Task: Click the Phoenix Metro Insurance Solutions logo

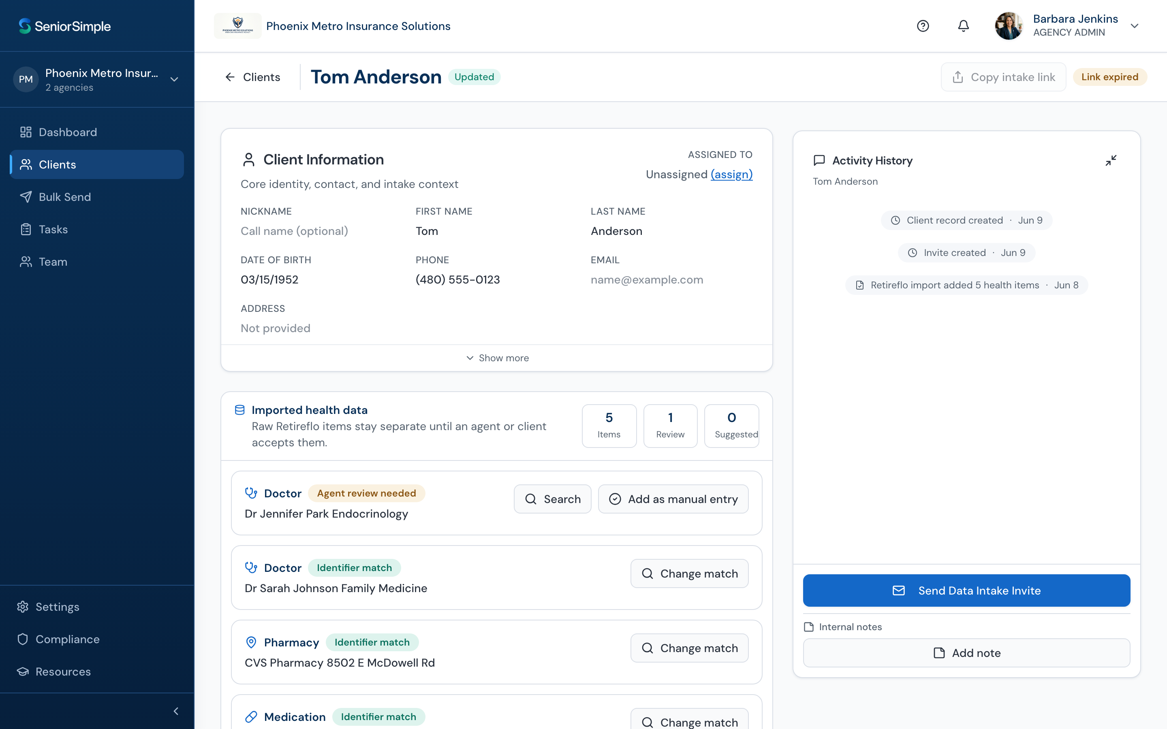Action: [x=237, y=26]
